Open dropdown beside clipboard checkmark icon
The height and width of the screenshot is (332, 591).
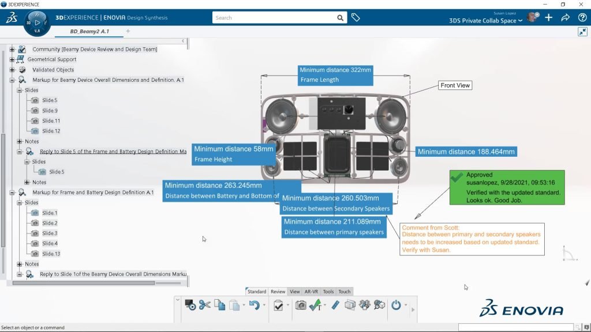point(287,305)
